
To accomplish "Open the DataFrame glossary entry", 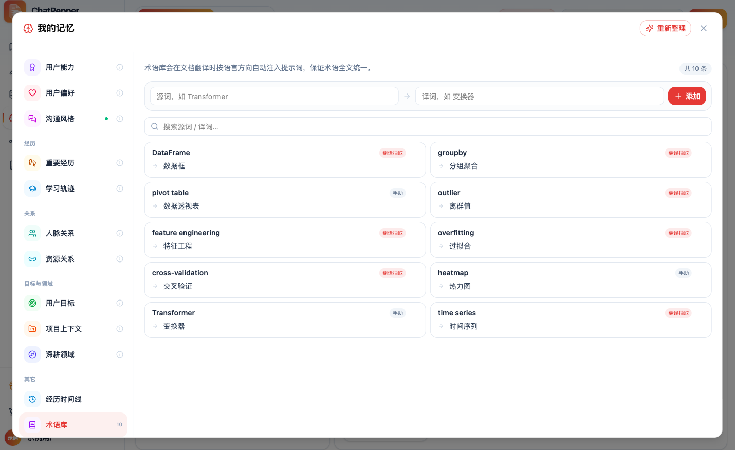I will coord(285,160).
